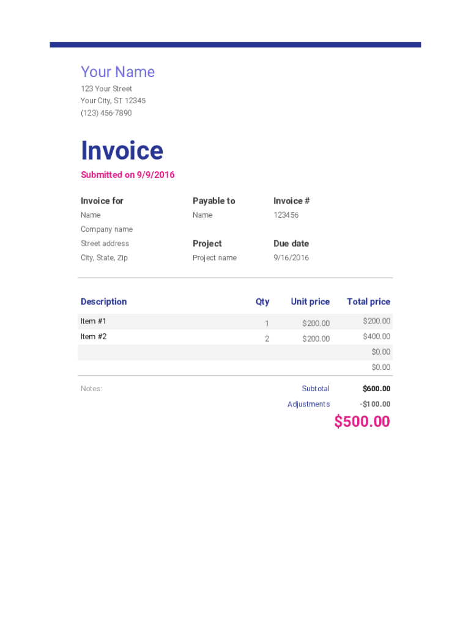The width and height of the screenshot is (471, 626).
Task: Select the due date 9/16/2016
Action: click(x=291, y=258)
